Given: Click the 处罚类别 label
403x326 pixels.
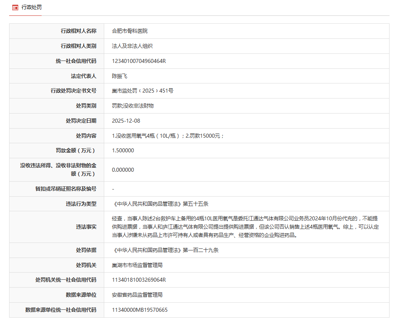Looking at the screenshot, I should tap(86, 106).
